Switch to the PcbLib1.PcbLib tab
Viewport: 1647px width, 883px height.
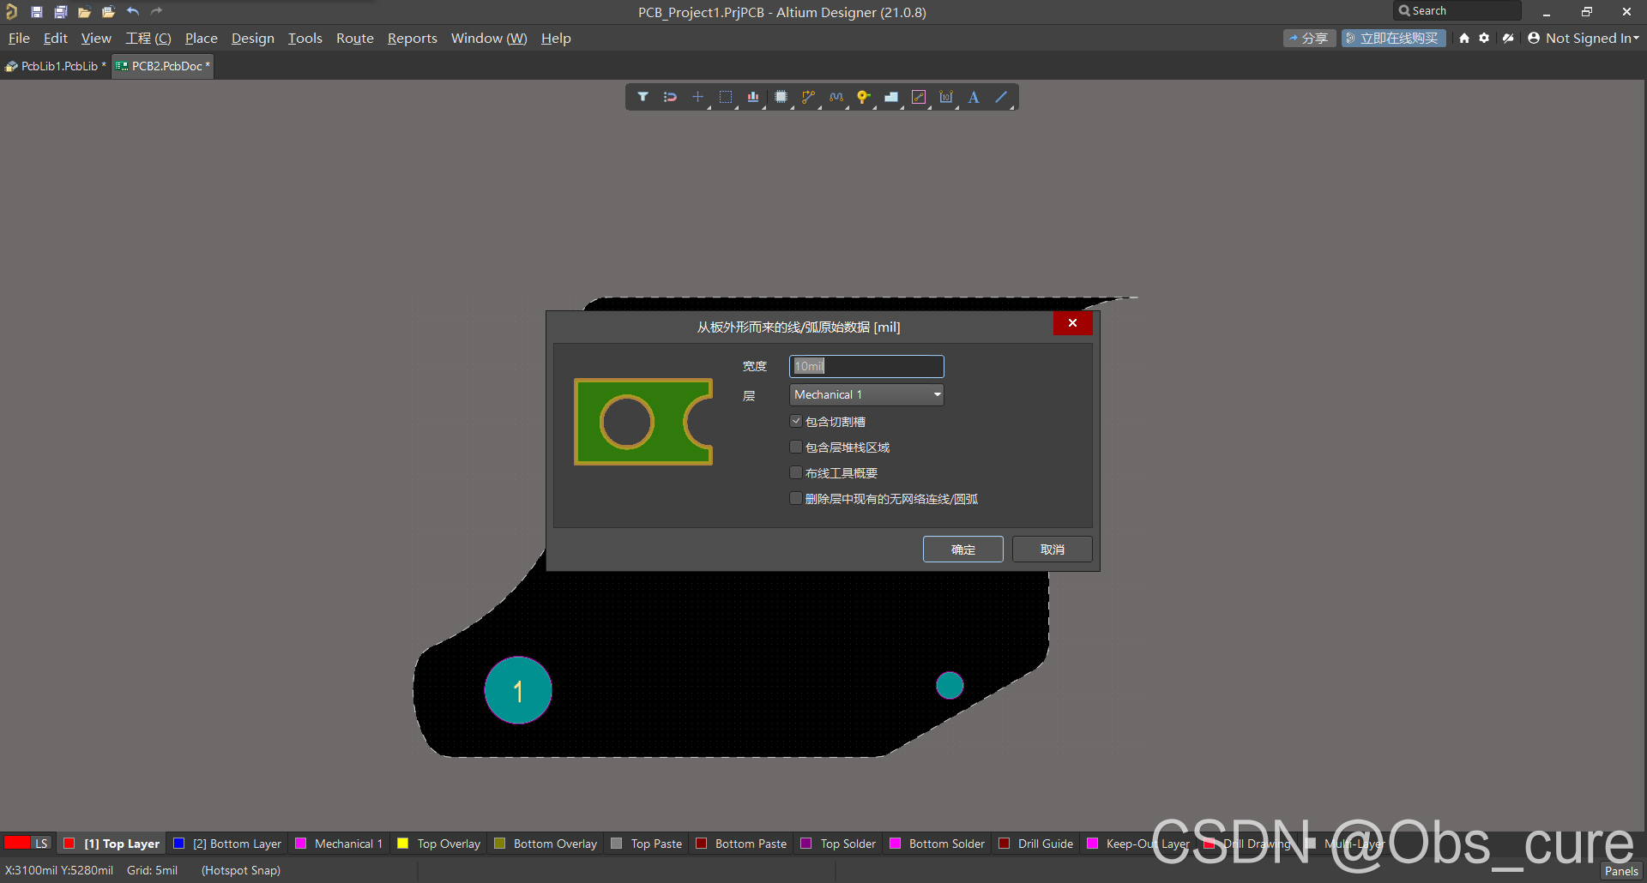point(57,66)
